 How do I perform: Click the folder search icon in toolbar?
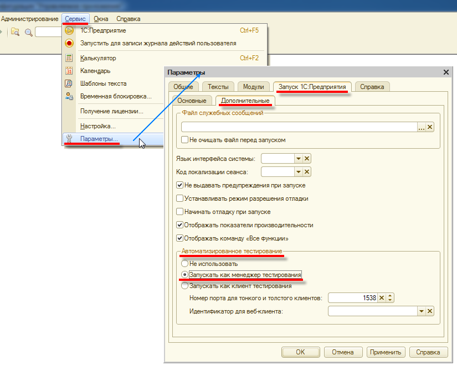pos(15,32)
